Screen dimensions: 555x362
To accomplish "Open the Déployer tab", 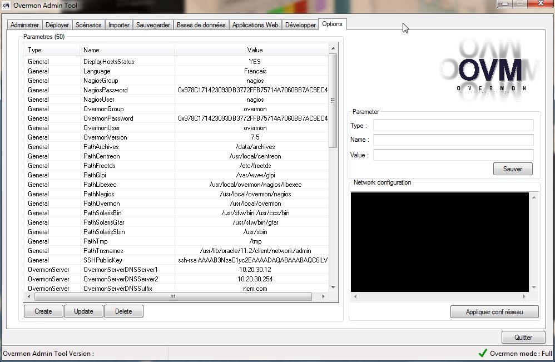I will 57,25.
